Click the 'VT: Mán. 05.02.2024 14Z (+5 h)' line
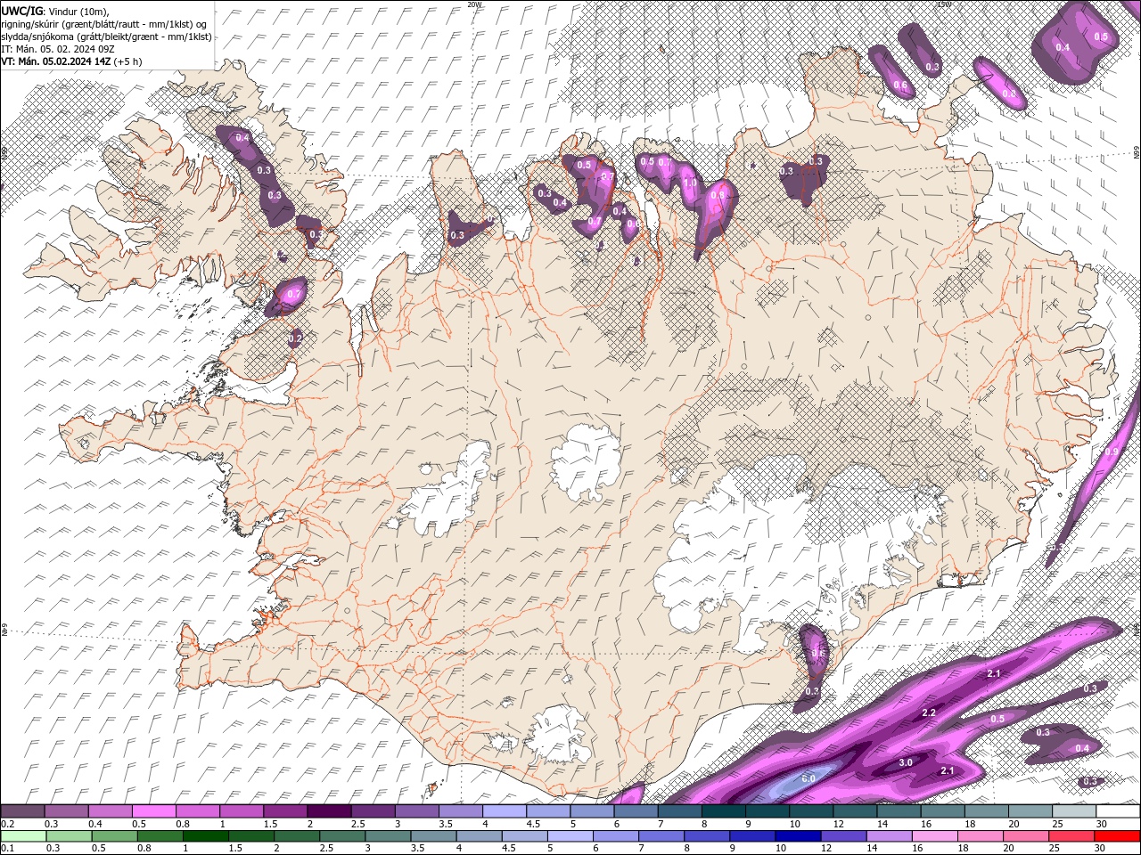1141x855 pixels. (71, 61)
